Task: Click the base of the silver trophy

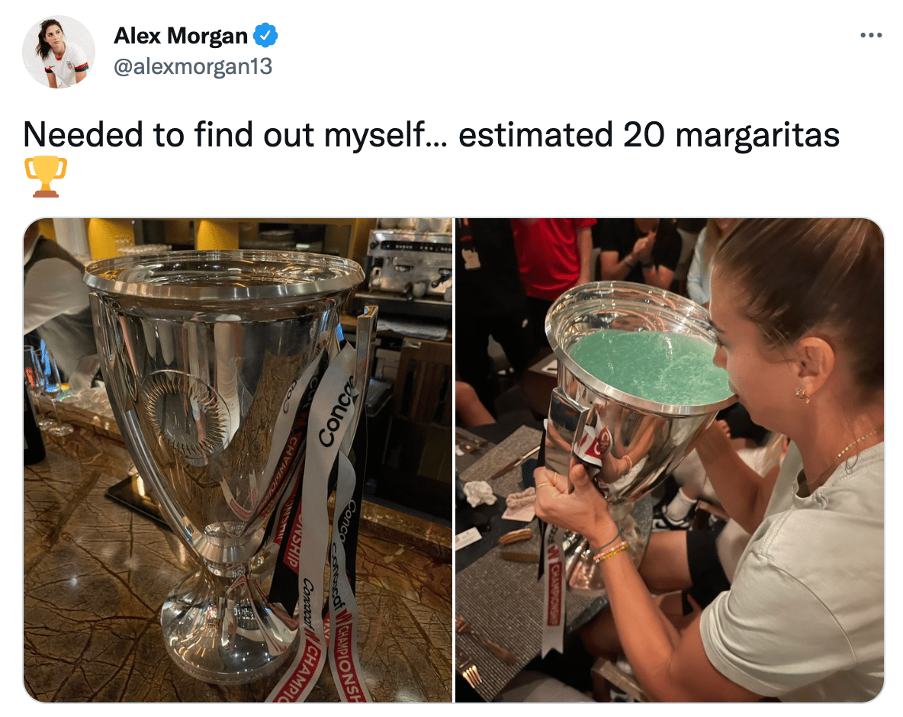Action: coord(230,628)
